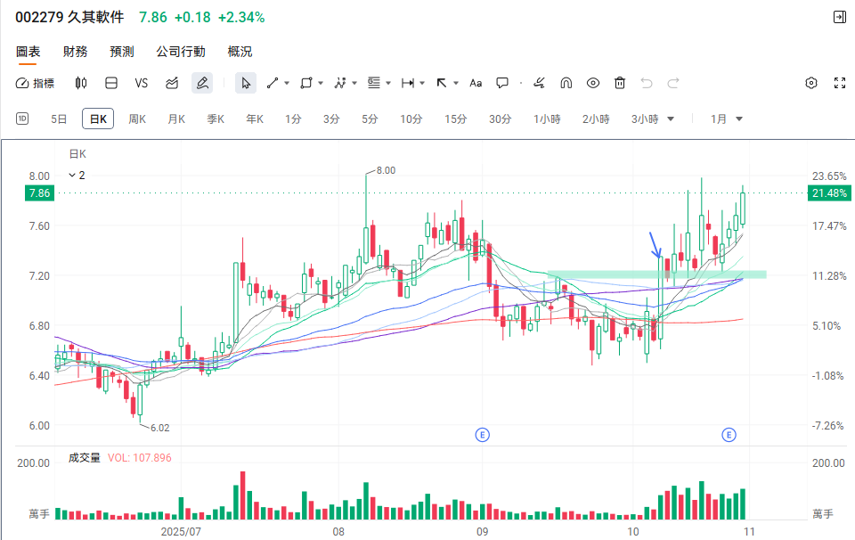
Task: Open the VS compare tool
Action: click(142, 83)
